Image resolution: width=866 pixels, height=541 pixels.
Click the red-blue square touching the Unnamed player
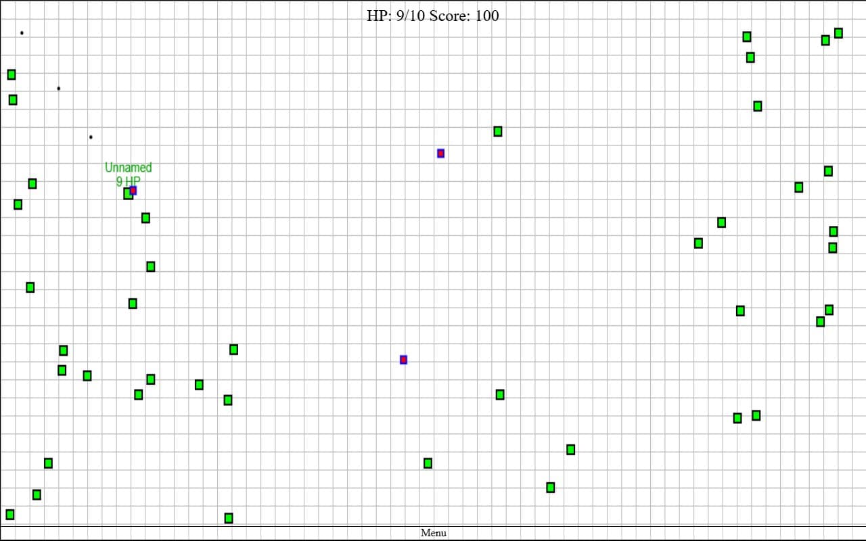[133, 190]
